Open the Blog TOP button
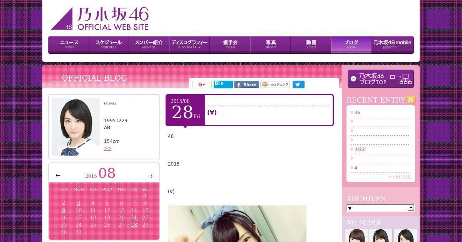This screenshot has height=242, width=462. [x=381, y=79]
